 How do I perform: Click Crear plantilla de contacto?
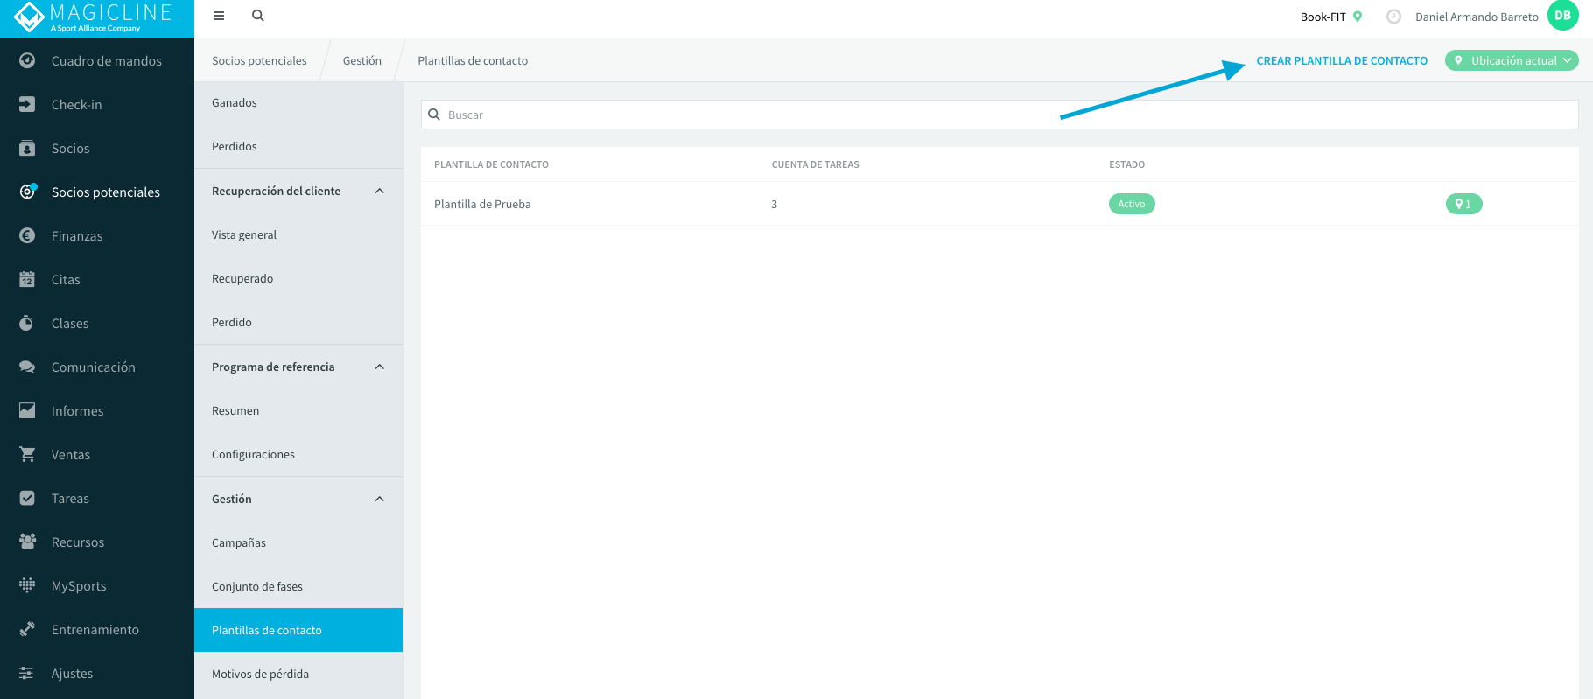click(x=1342, y=60)
